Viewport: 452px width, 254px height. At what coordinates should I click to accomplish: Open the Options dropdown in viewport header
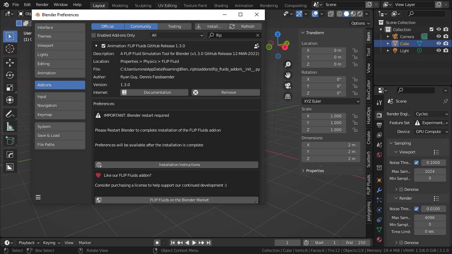coord(360,23)
